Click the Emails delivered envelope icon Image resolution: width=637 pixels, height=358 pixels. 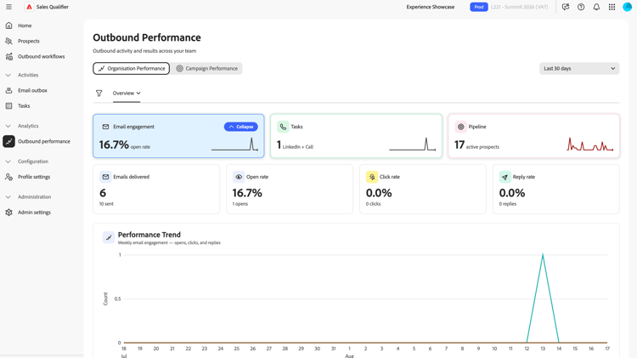(x=105, y=177)
